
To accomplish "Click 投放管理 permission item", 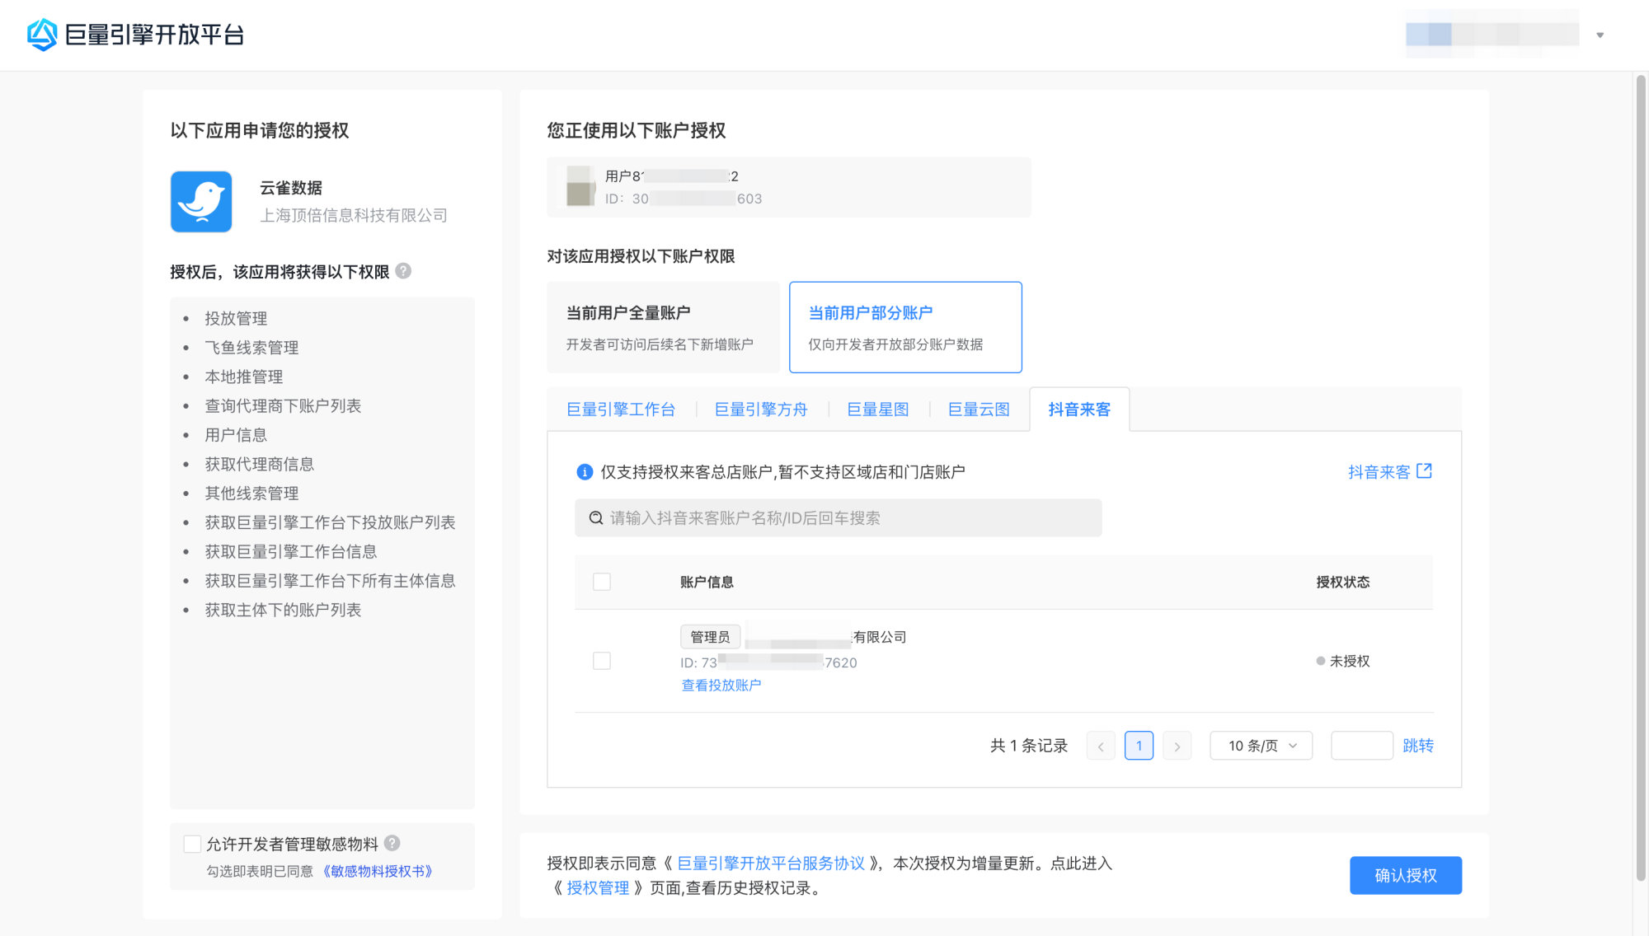I will (x=236, y=319).
